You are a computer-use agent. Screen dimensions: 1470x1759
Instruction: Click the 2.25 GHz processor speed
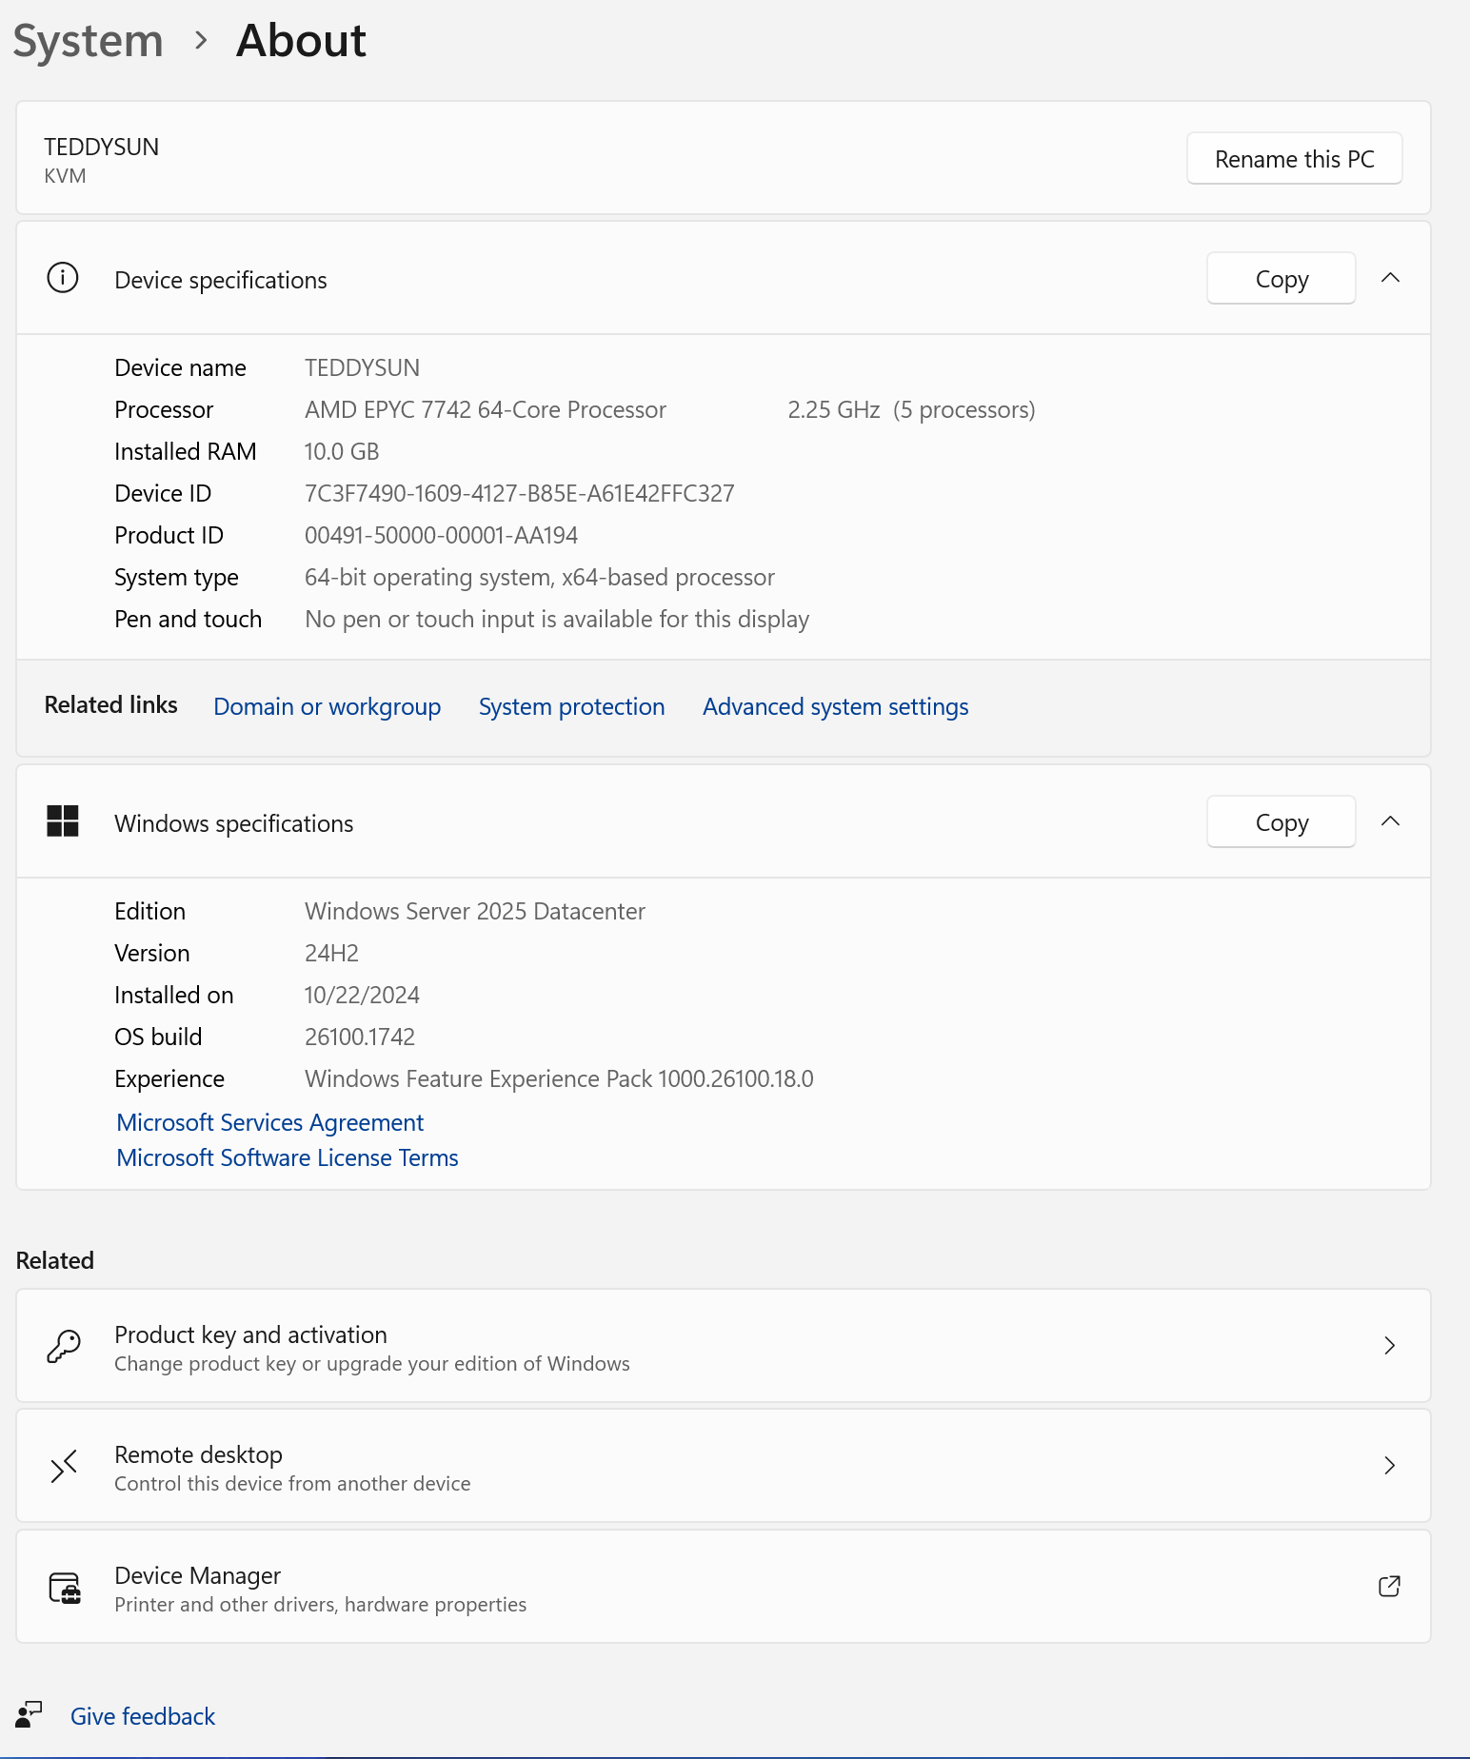click(x=834, y=409)
